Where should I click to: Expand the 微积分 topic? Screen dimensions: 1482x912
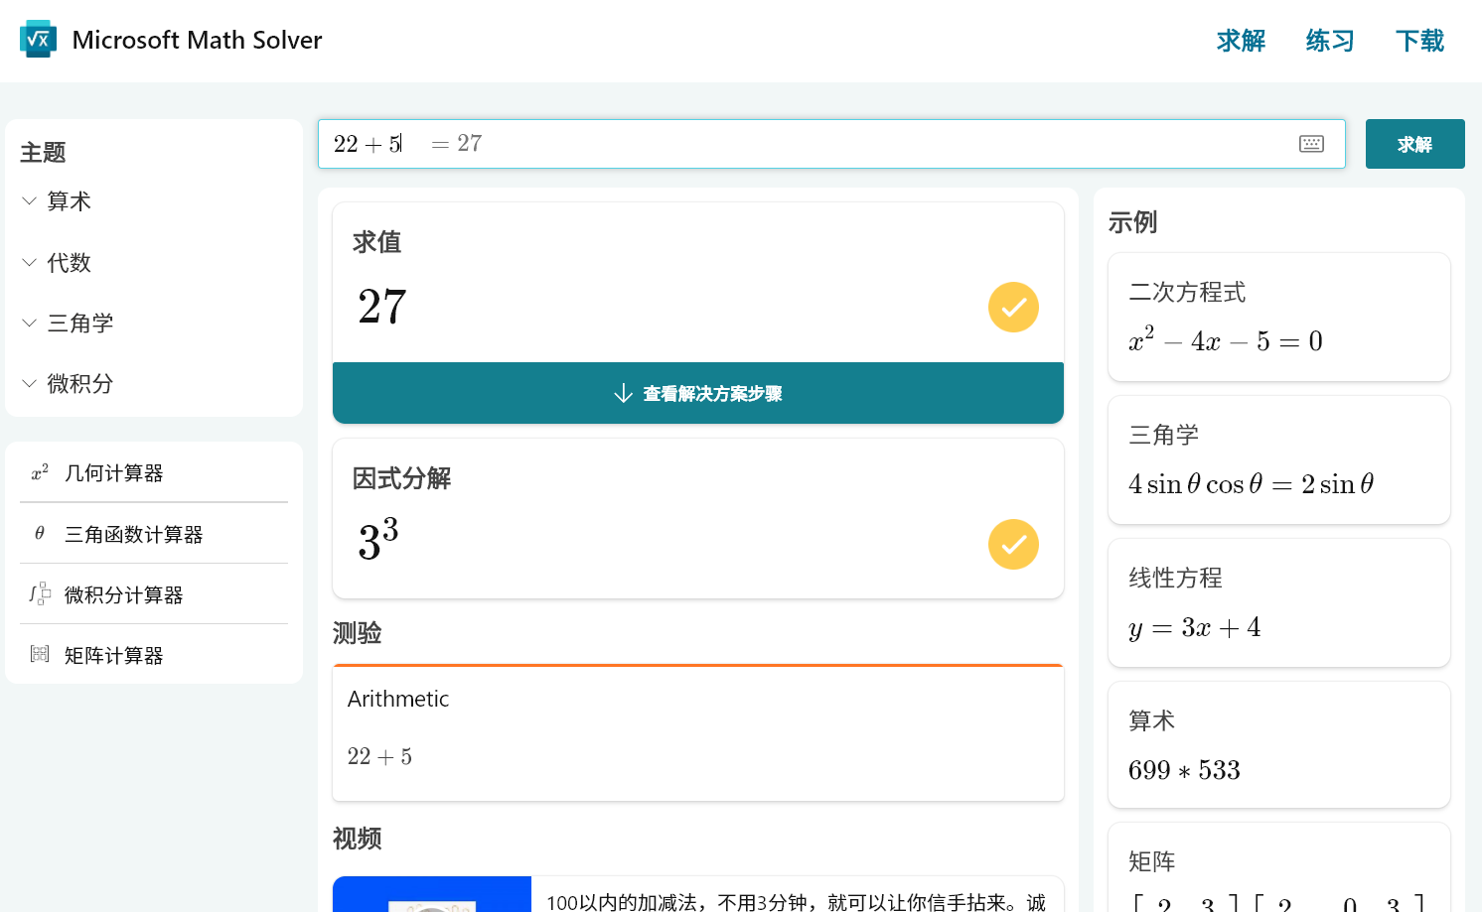pyautogui.click(x=79, y=384)
